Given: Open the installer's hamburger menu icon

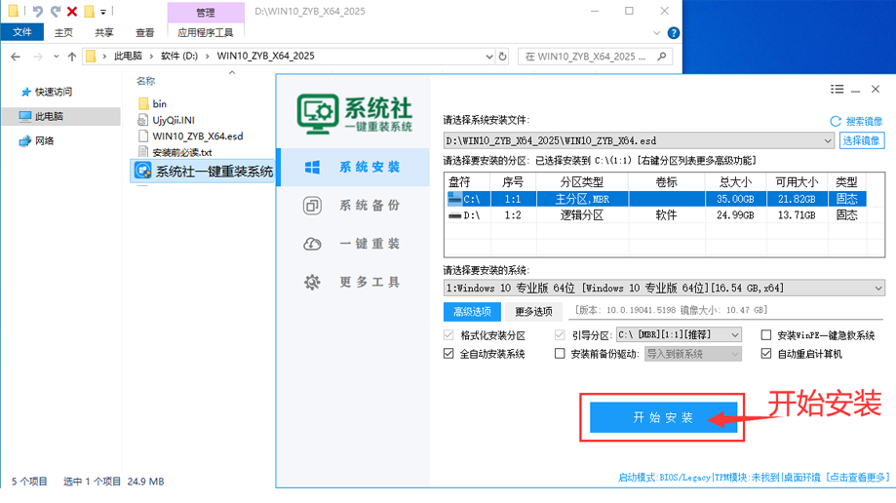Looking at the screenshot, I should point(836,89).
